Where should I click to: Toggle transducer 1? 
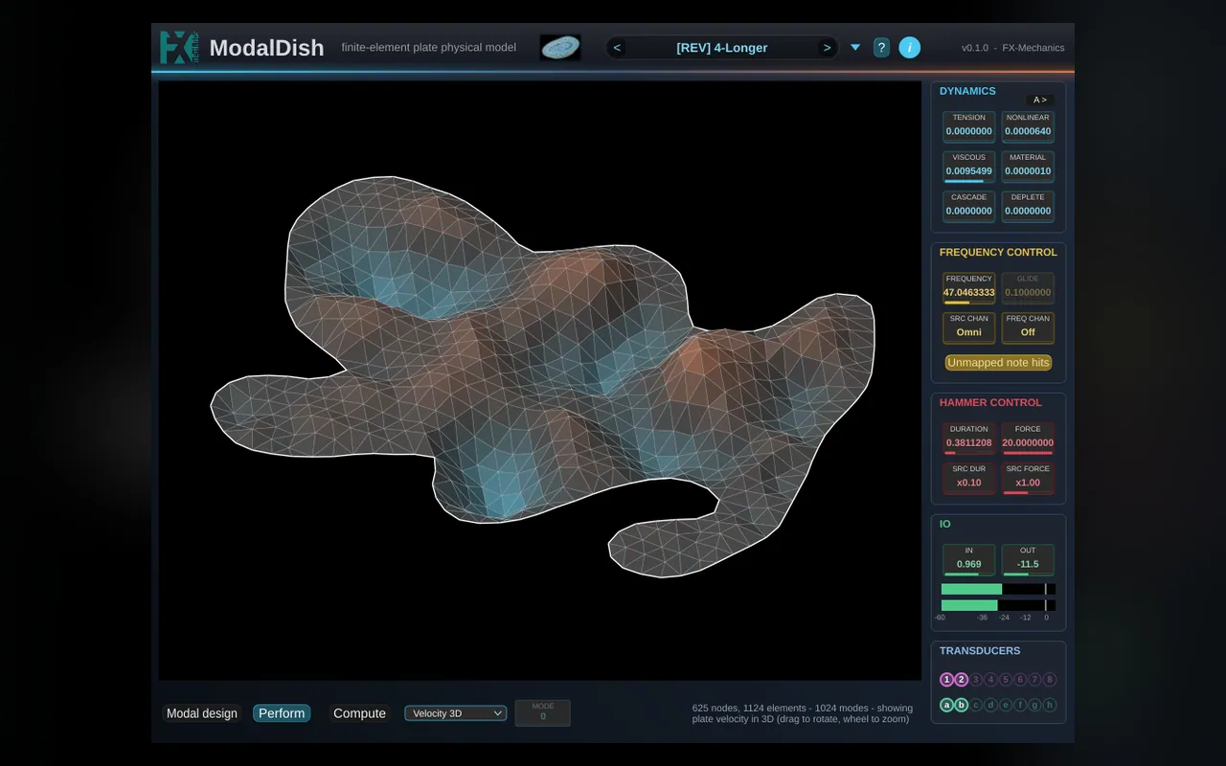point(947,680)
